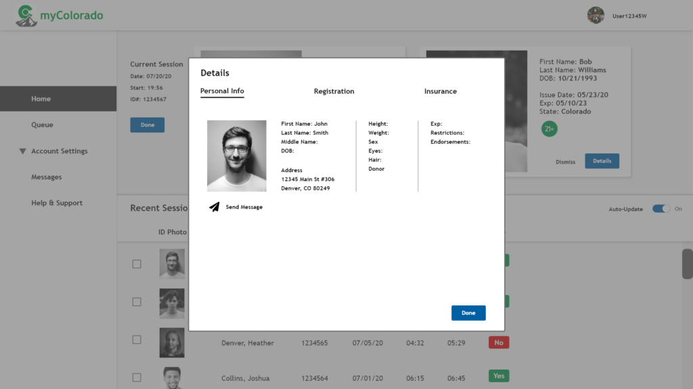Dismiss the Bob Williams card
This screenshot has height=389, width=693.
click(x=565, y=162)
